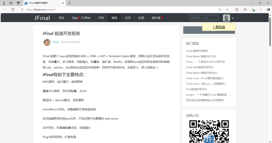Click the line Plugin体系结构，扩展性强
The height and width of the screenshot is (143, 272).
click(x=59, y=137)
